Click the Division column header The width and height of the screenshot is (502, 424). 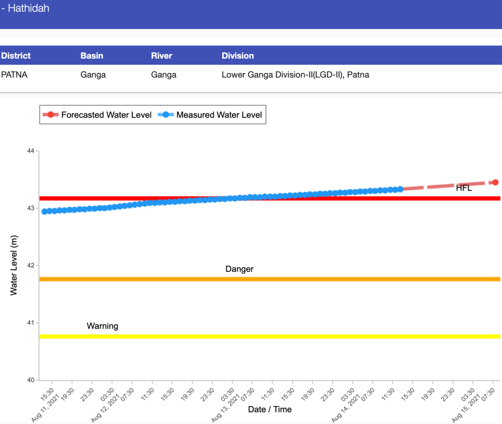coord(238,56)
